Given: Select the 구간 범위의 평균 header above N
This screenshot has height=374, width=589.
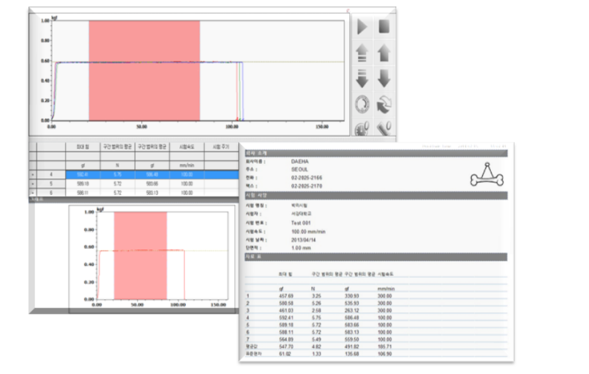Looking at the screenshot, I should pos(117,147).
